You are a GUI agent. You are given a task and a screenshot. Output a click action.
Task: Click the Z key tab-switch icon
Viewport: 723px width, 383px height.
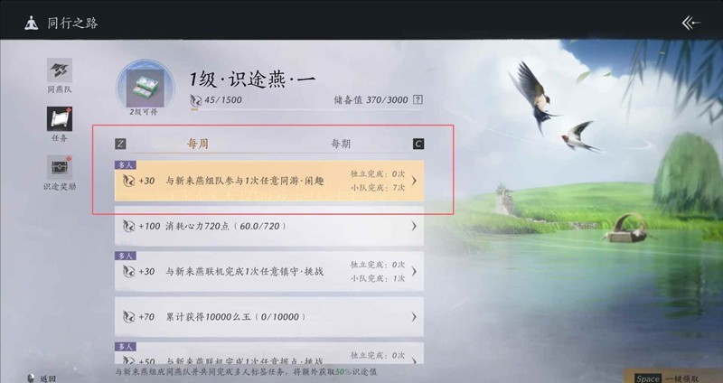click(120, 144)
